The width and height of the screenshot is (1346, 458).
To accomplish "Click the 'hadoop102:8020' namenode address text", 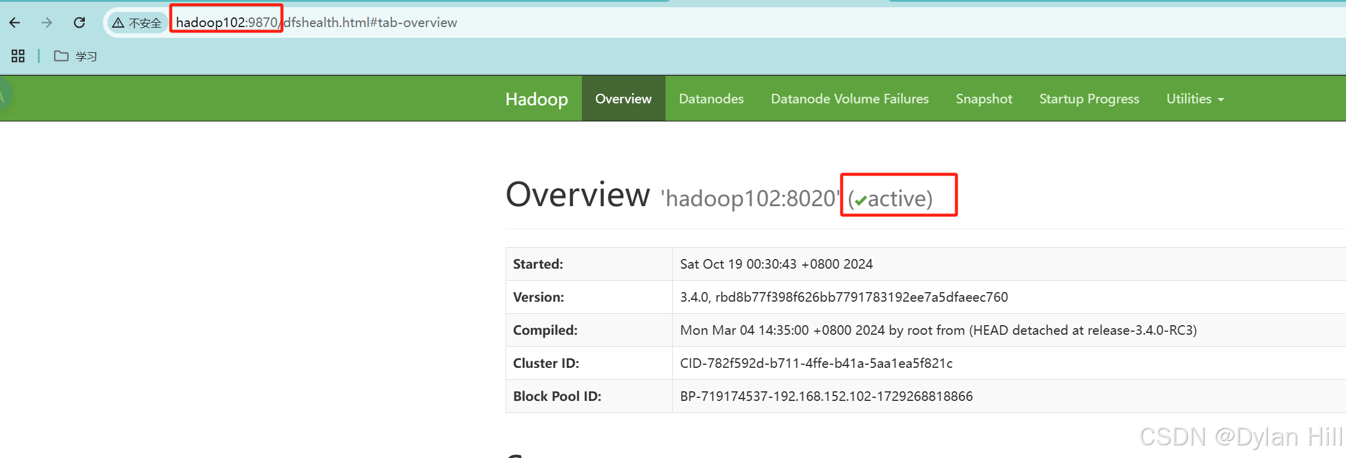I will click(750, 198).
